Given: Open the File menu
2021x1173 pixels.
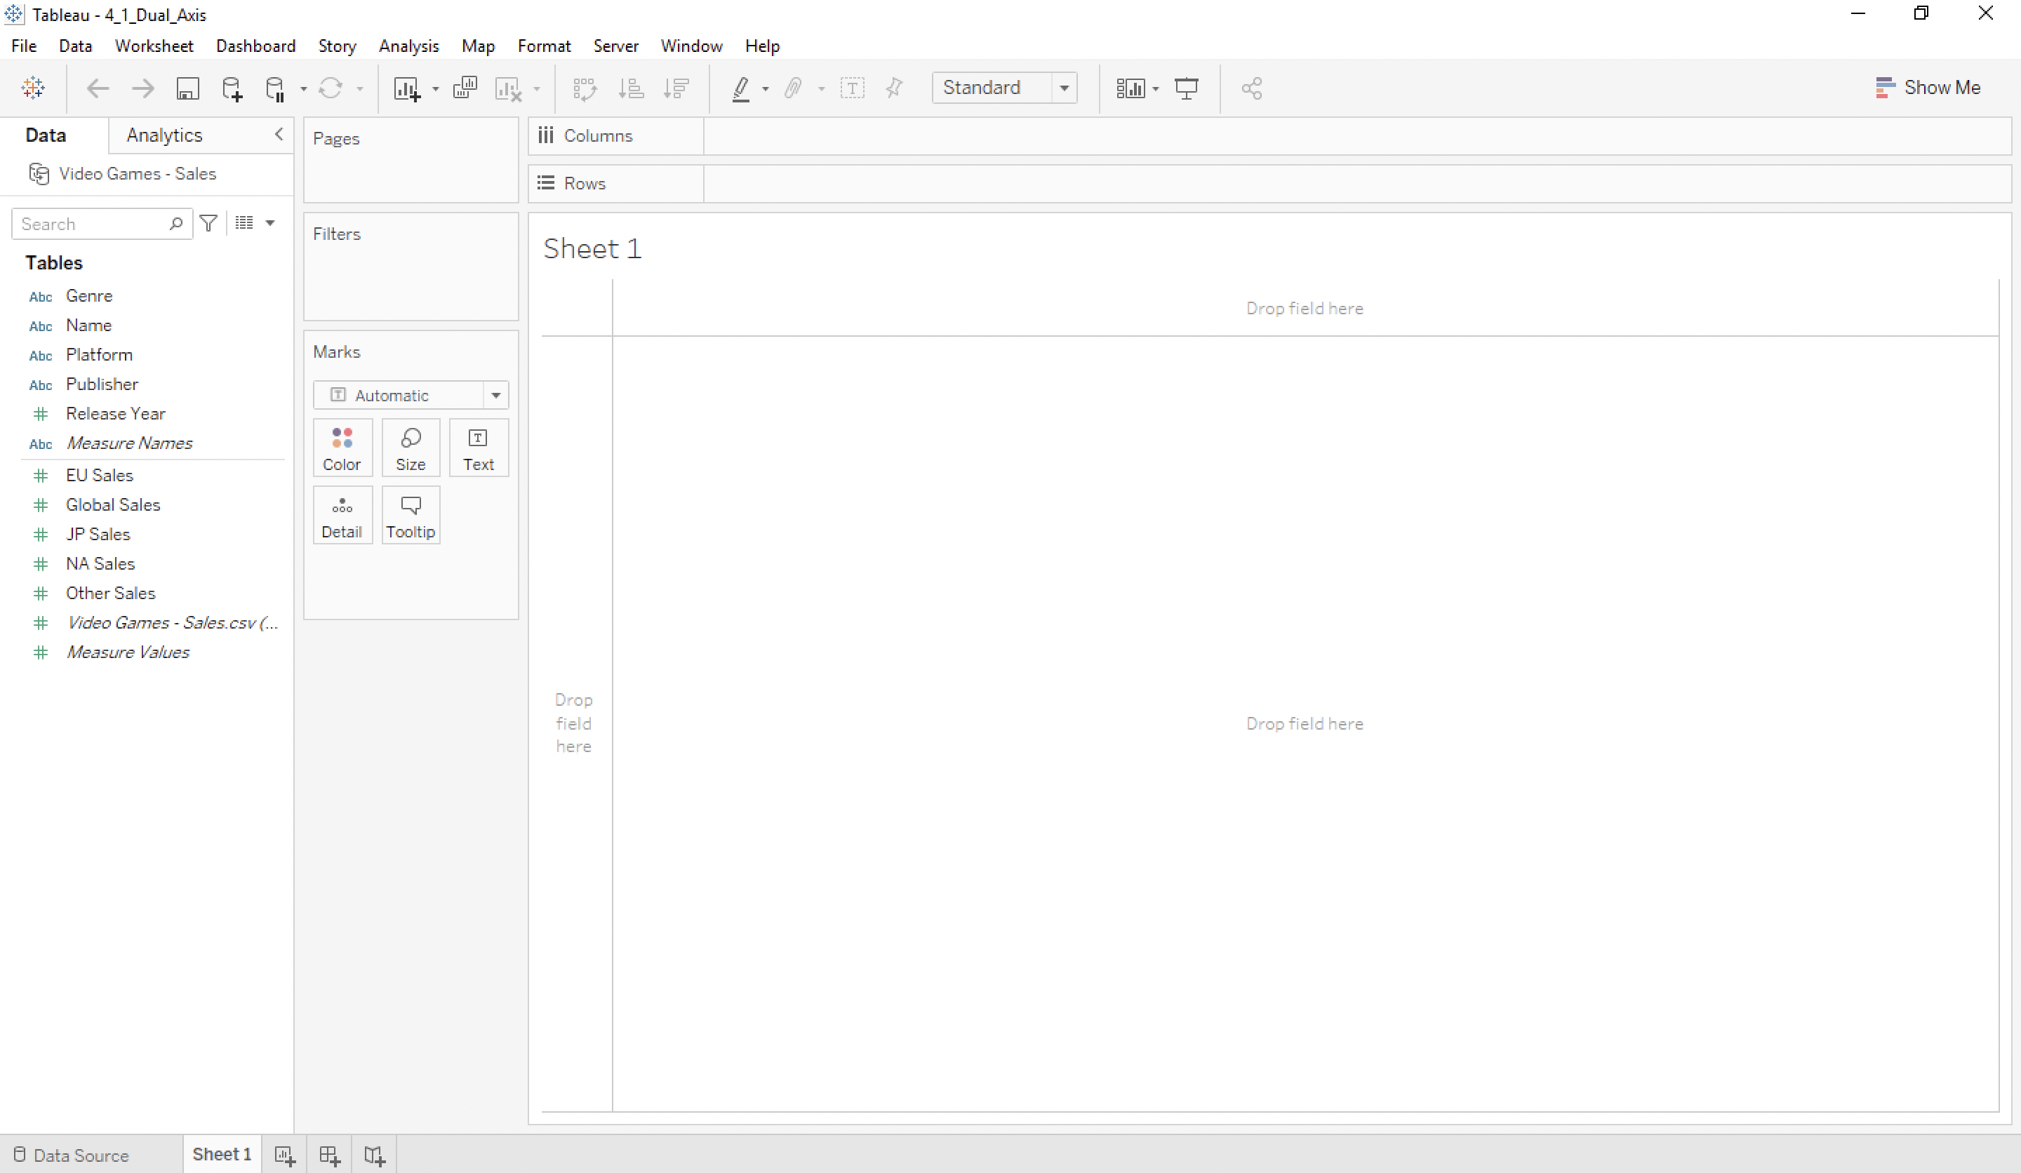Looking at the screenshot, I should [x=24, y=46].
